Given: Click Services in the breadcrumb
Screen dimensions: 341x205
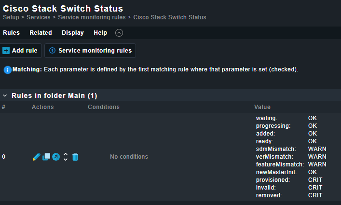Looking at the screenshot, I should tap(38, 17).
